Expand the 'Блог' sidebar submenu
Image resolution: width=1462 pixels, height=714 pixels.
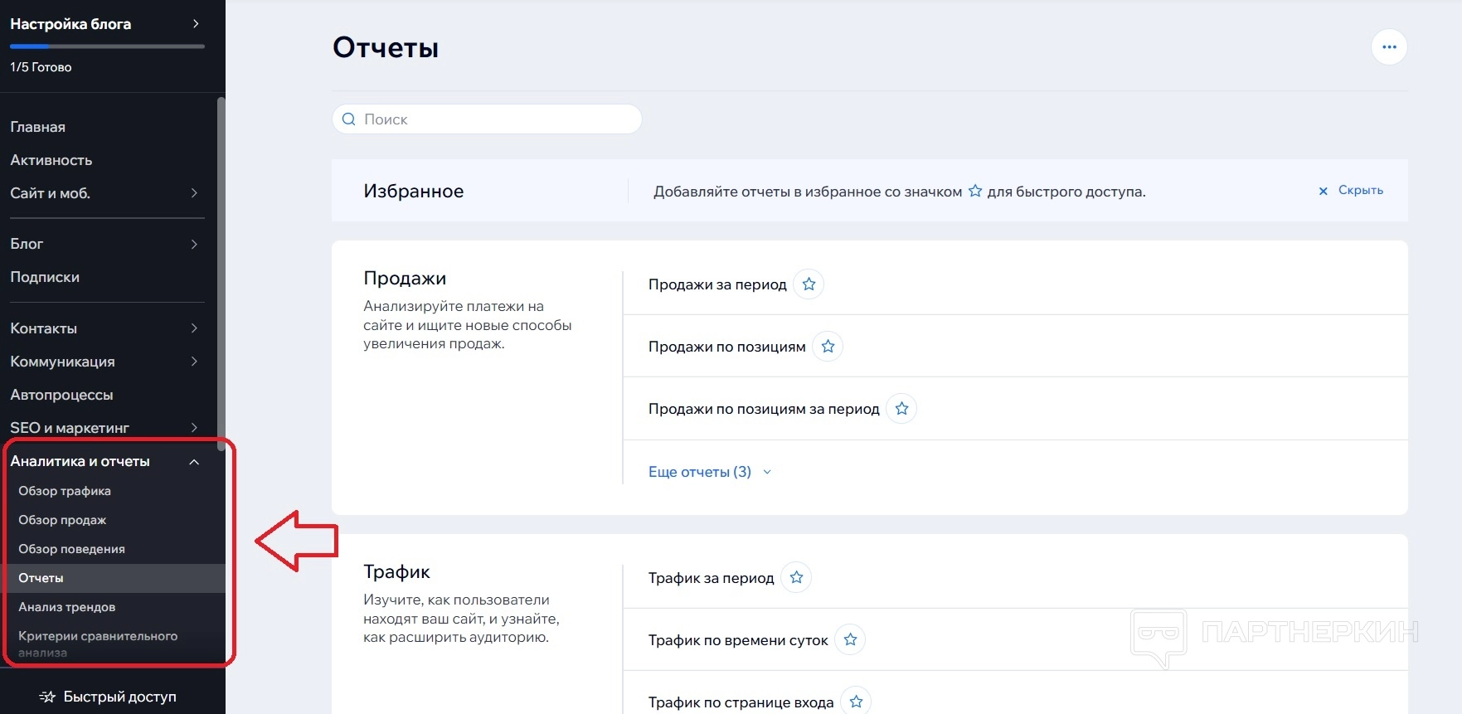click(194, 244)
